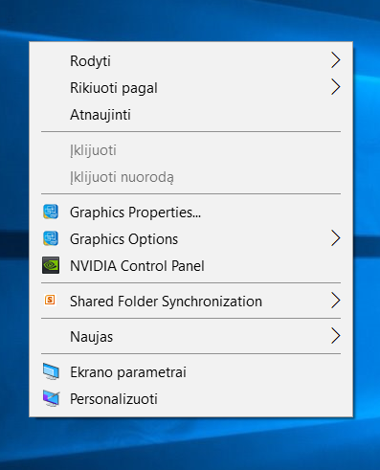The image size is (380, 470).
Task: Expand the Shared Folder Synchronization submenu chevron
Action: coord(336,301)
